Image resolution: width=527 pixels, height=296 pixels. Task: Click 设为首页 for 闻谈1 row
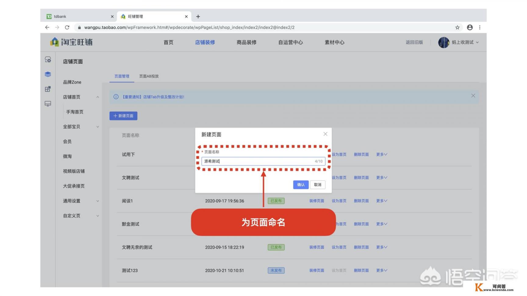(339, 201)
